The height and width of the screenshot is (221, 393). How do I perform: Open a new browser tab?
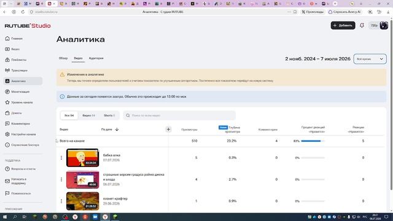335,4
